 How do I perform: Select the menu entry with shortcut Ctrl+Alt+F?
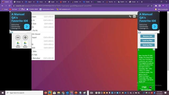[43, 17]
